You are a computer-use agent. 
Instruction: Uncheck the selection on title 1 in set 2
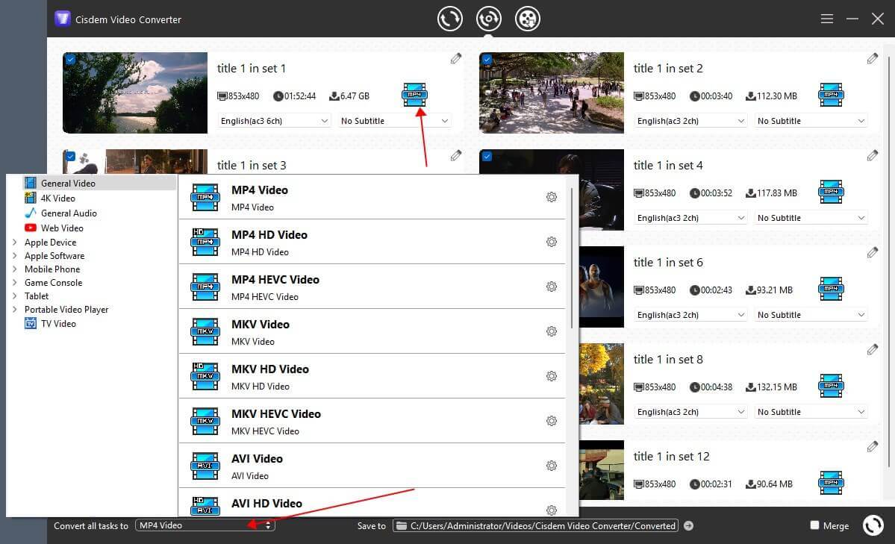(487, 58)
